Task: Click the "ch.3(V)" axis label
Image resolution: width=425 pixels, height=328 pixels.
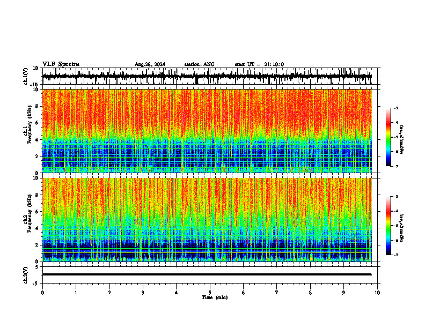Action: coord(25,275)
